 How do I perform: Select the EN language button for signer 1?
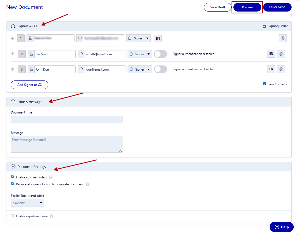(158, 38)
